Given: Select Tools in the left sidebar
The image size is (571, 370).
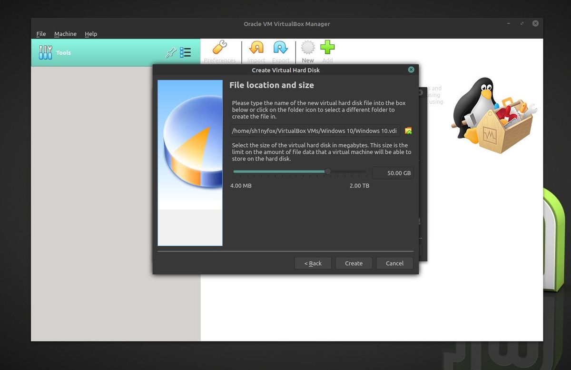Looking at the screenshot, I should [x=63, y=52].
